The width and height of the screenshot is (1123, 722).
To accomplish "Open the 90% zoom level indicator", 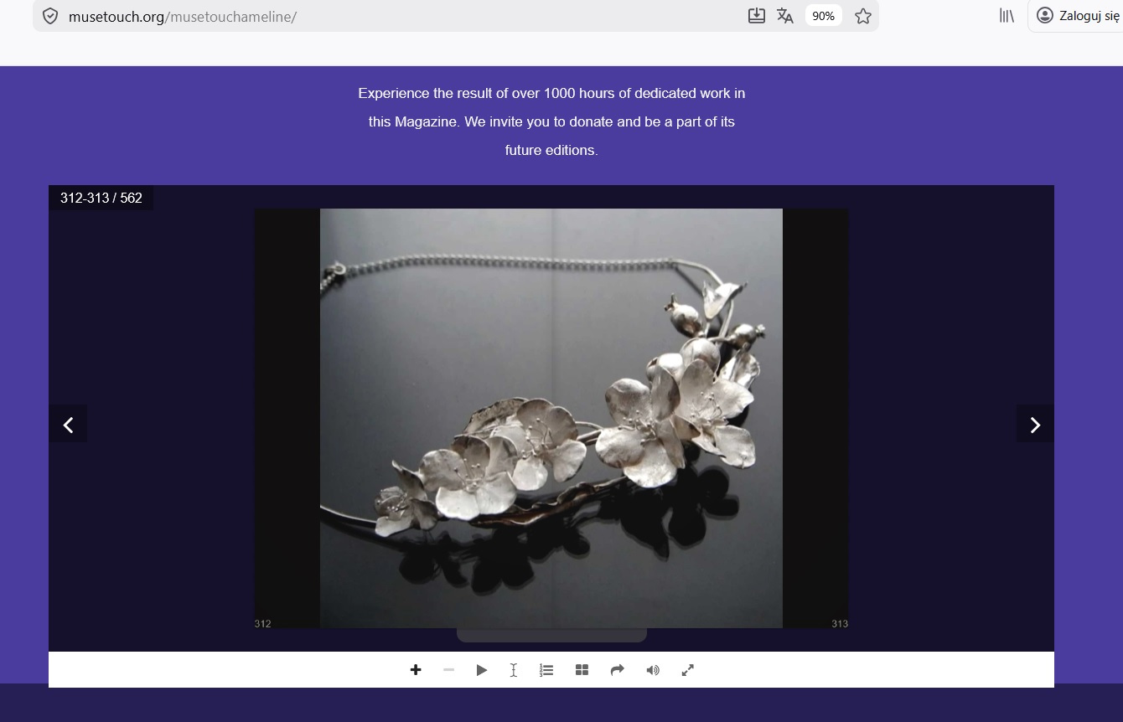I will tap(824, 16).
